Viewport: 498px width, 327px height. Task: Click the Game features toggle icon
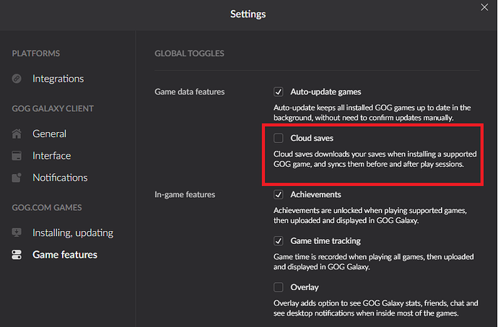[x=17, y=255]
